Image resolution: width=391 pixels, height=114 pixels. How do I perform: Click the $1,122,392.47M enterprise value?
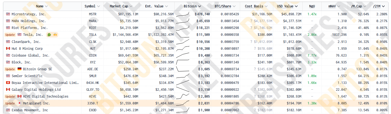[161, 35]
